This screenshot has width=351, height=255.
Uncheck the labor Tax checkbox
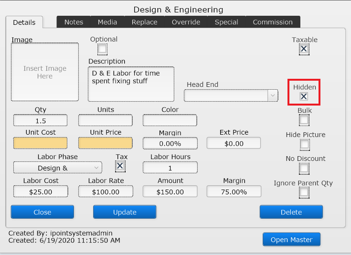coord(120,166)
